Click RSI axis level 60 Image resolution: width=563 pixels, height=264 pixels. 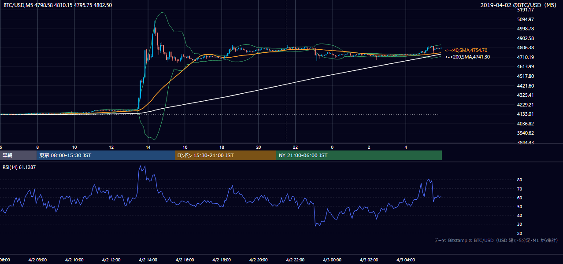tap(519, 198)
